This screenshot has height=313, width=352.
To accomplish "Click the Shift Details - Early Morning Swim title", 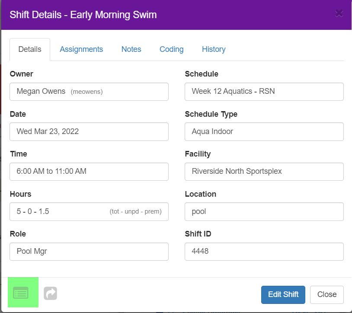I will click(83, 15).
